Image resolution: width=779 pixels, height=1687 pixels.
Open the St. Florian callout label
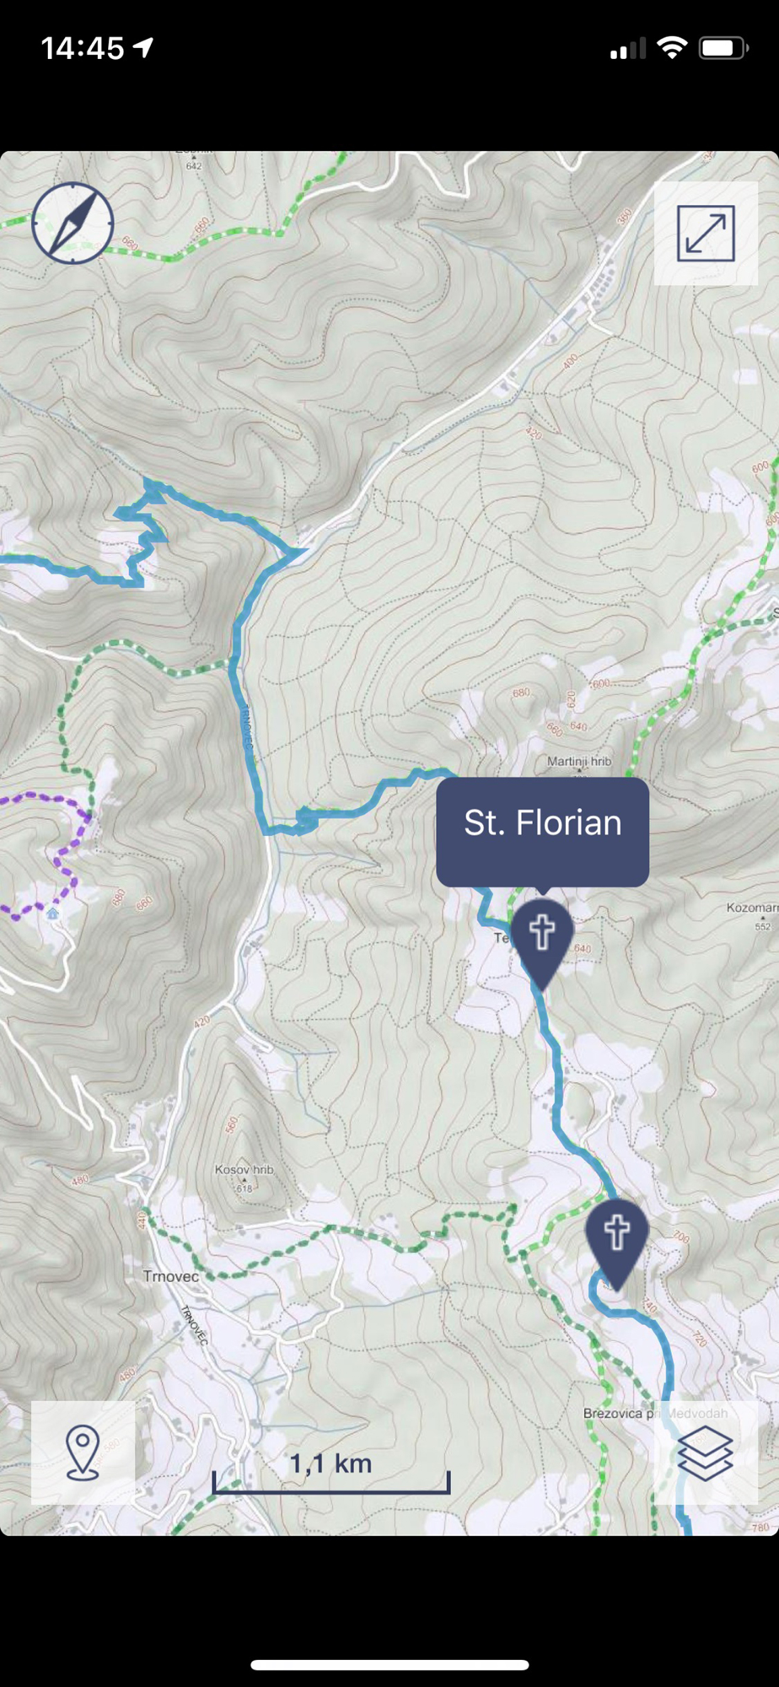(542, 832)
